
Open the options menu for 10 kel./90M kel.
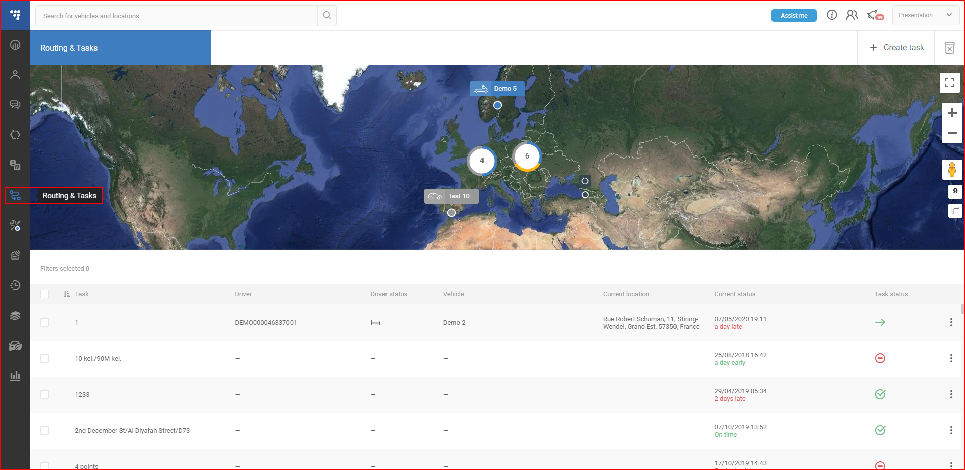(951, 358)
